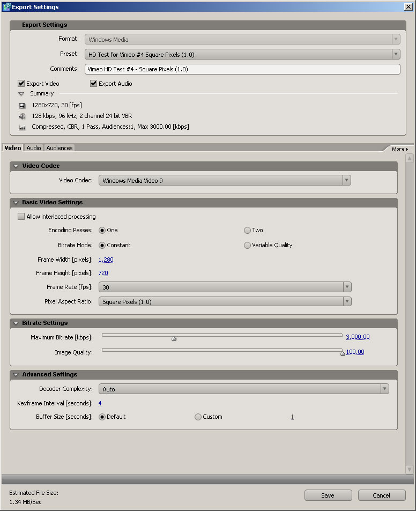Uncheck the Export Video checkbox
The width and height of the screenshot is (416, 511).
(21, 84)
